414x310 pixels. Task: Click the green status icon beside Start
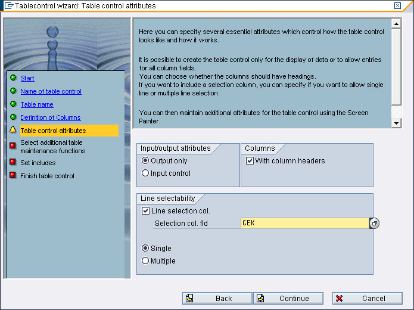coord(13,78)
